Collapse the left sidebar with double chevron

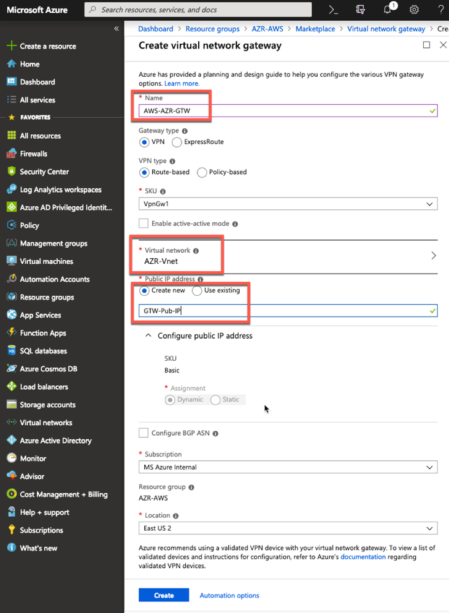[116, 29]
